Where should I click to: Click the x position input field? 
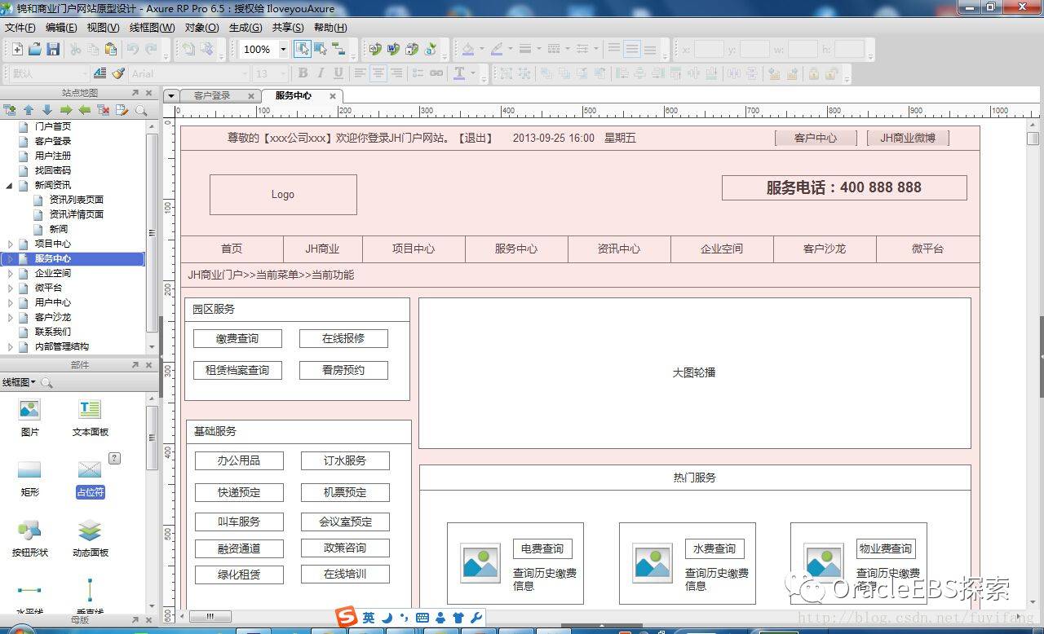tap(709, 50)
